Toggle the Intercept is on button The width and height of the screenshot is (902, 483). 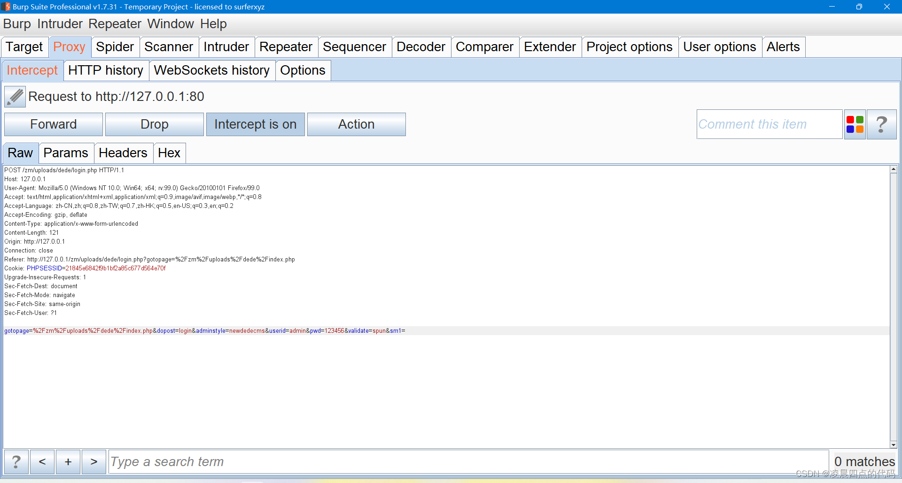point(255,124)
